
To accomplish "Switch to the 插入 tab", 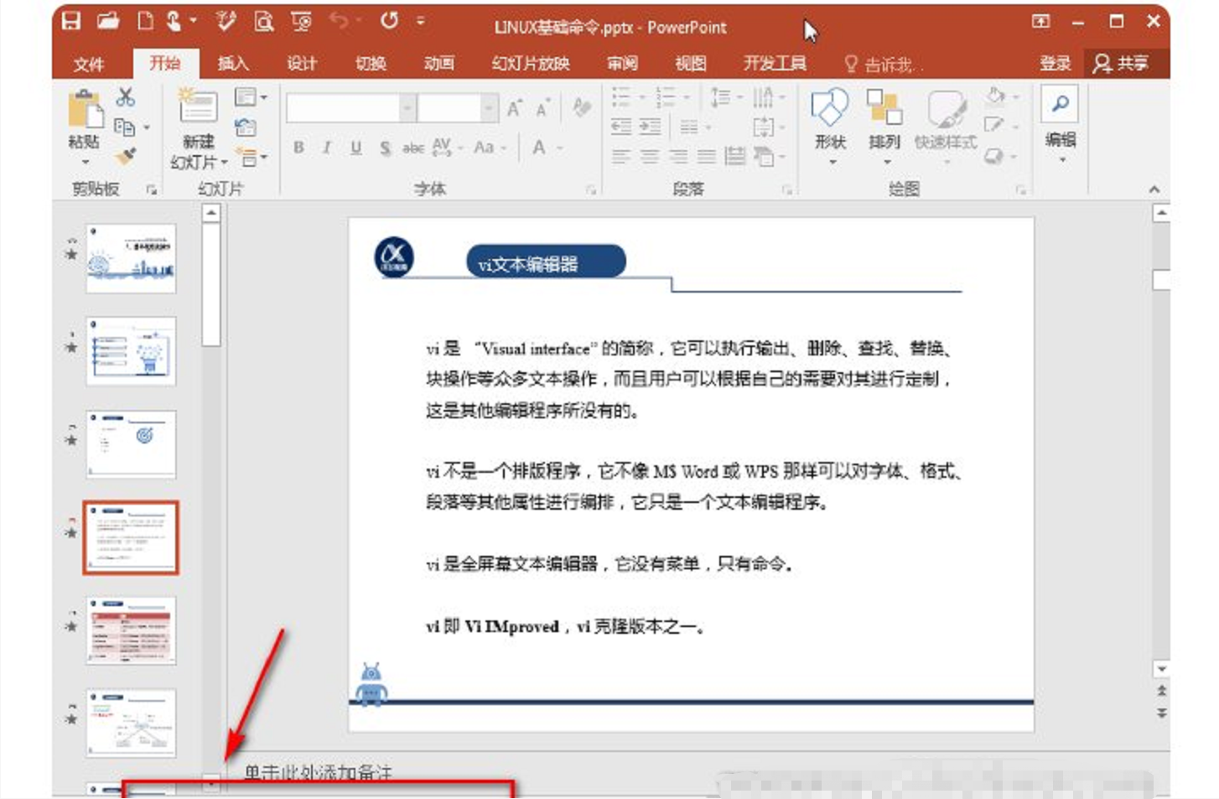I will [232, 64].
